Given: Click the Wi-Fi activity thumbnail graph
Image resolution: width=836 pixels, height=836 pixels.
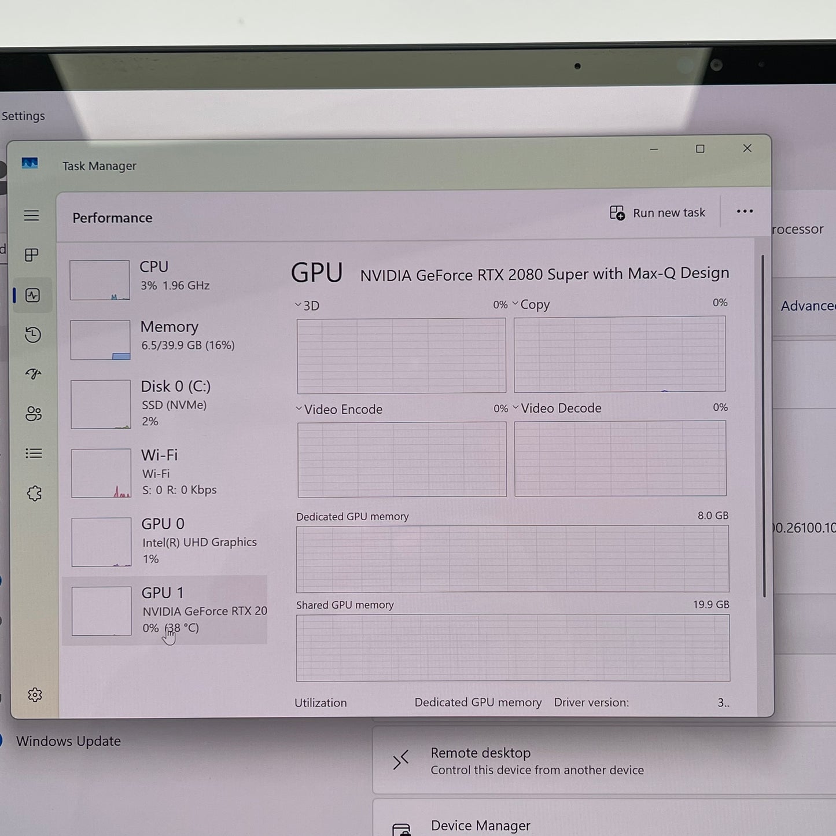Looking at the screenshot, I should click(101, 473).
